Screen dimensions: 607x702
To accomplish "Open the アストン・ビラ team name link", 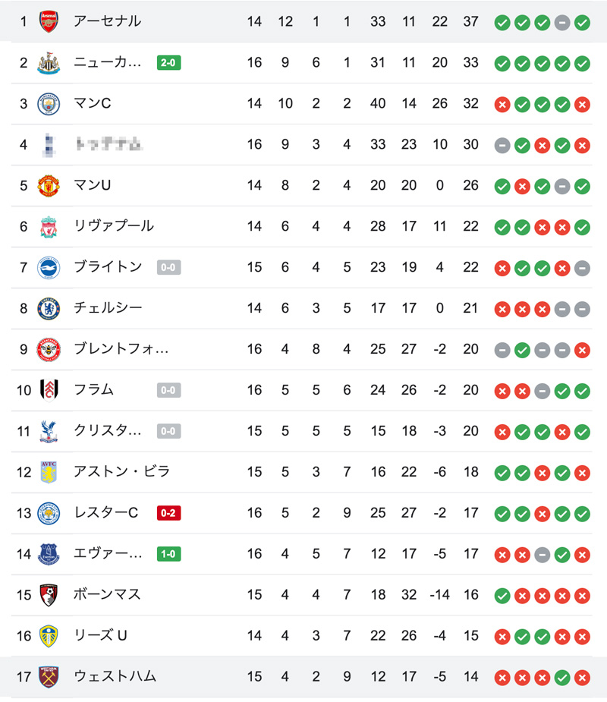I will pos(121,471).
